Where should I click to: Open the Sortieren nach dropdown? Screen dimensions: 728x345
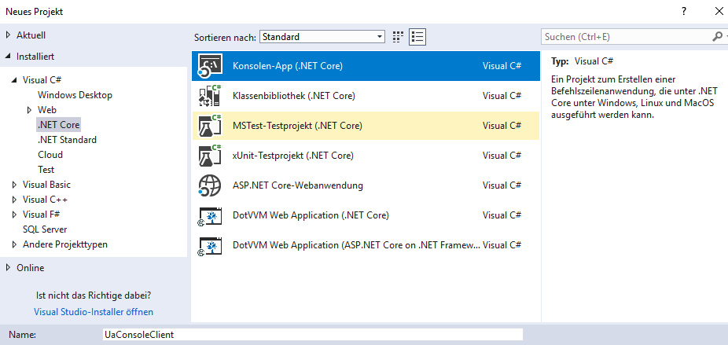click(x=322, y=37)
